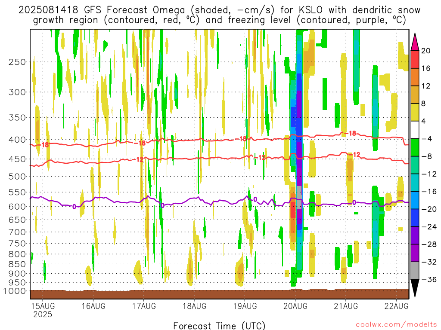This screenshot has width=441, height=330.
Task: Click the red 16 to 20 colorbar segment
Action: pyautogui.click(x=415, y=59)
